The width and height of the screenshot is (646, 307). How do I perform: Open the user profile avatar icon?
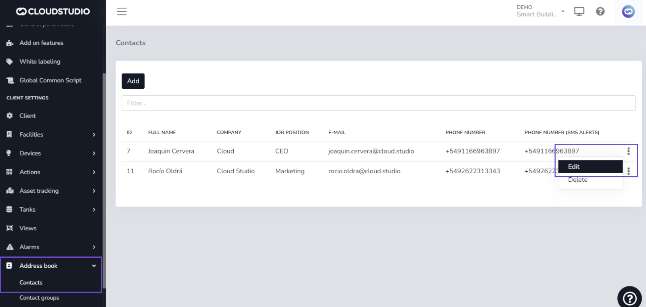click(628, 12)
